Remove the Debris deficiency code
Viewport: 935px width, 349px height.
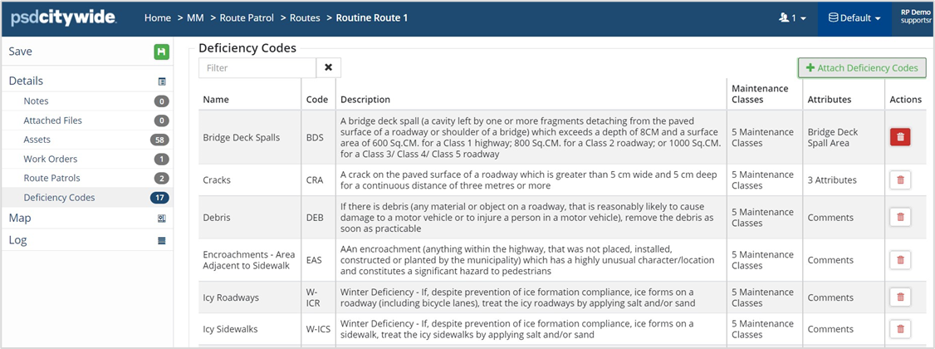pos(899,217)
